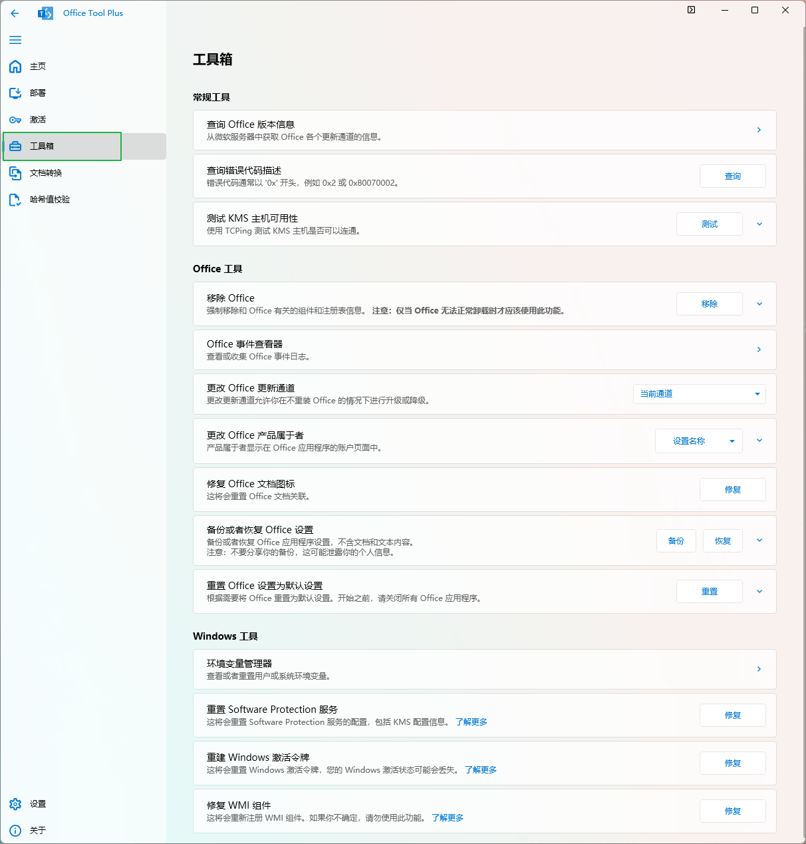The height and width of the screenshot is (844, 806).
Task: Select the 激活 key icon in the sidebar
Action: 15,120
